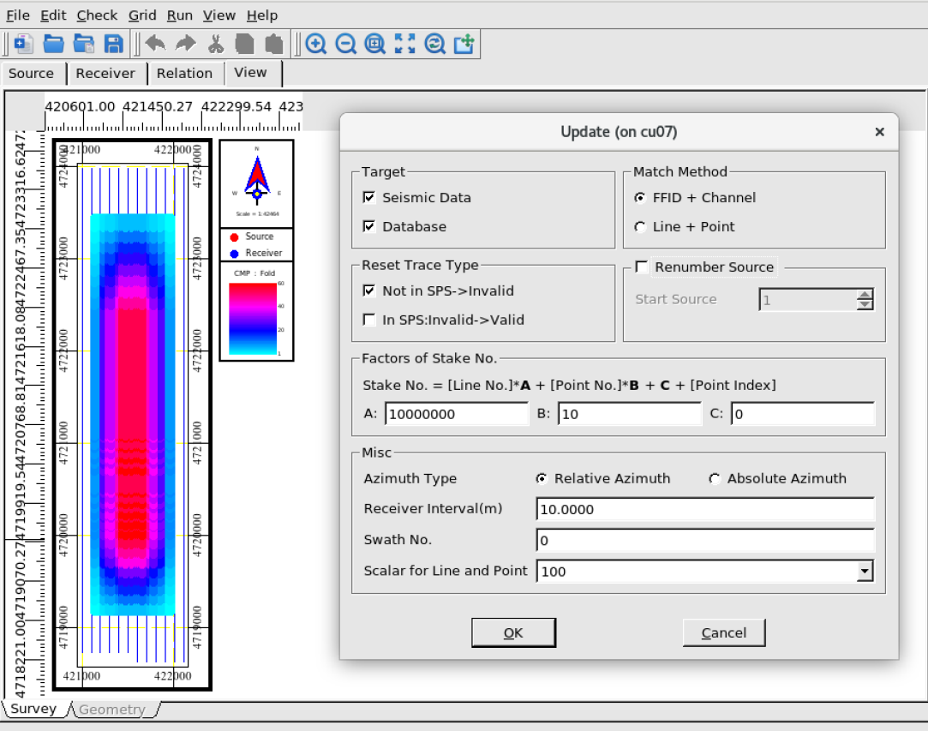Click the Undo arrow icon
Viewport: 928px width, 731px height.
coord(155,44)
